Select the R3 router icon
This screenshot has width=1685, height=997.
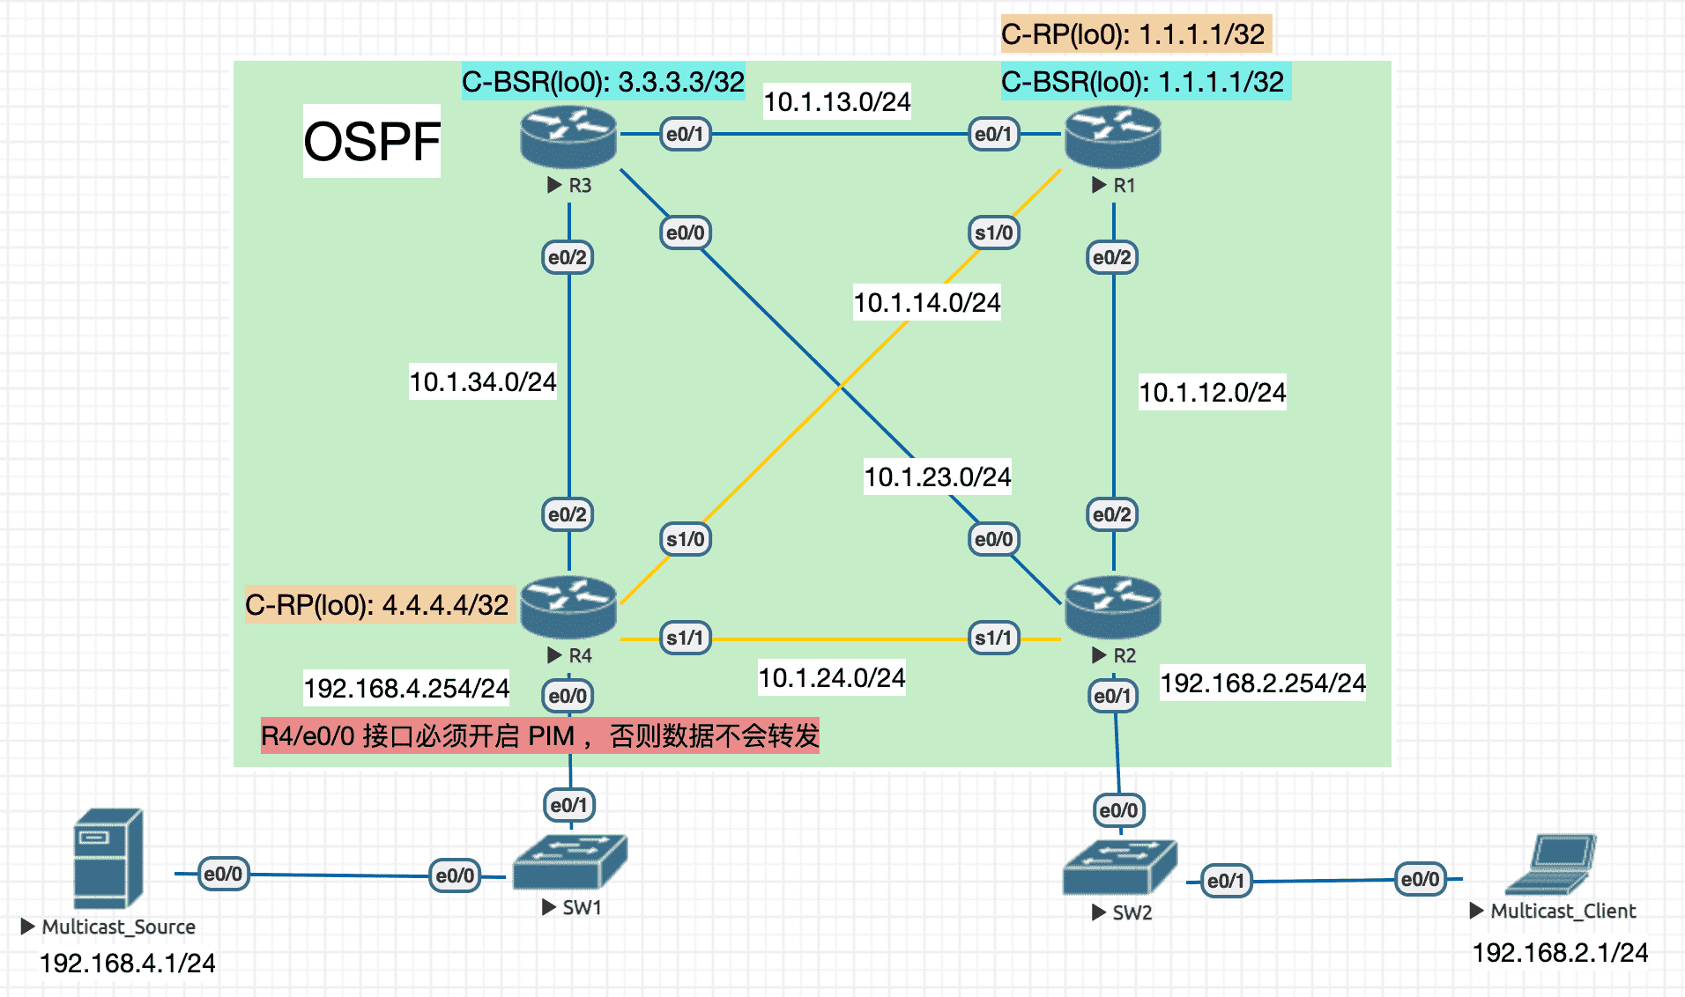point(568,137)
